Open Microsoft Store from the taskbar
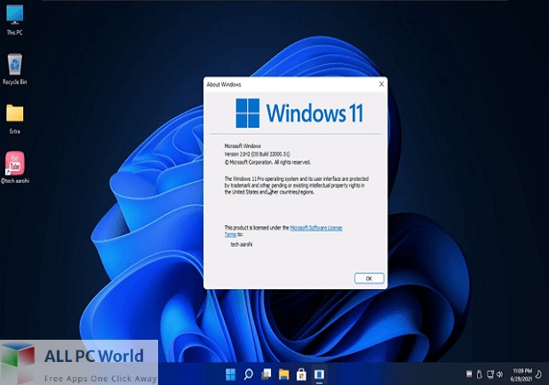 coord(301,374)
